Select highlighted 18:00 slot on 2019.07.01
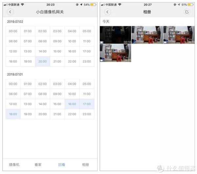This screenshot has height=174, width=197. (13, 114)
